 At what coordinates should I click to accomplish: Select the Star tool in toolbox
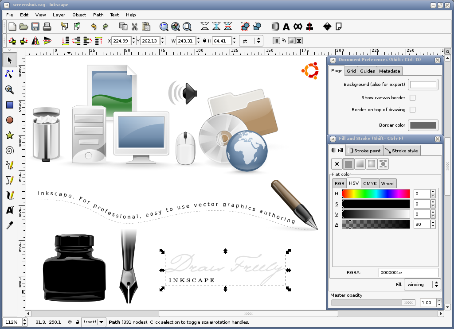tap(9, 135)
